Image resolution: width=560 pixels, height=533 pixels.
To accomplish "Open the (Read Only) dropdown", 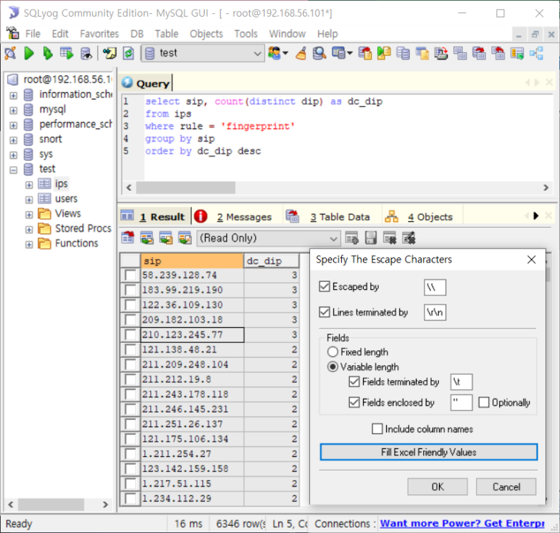I will tap(333, 239).
